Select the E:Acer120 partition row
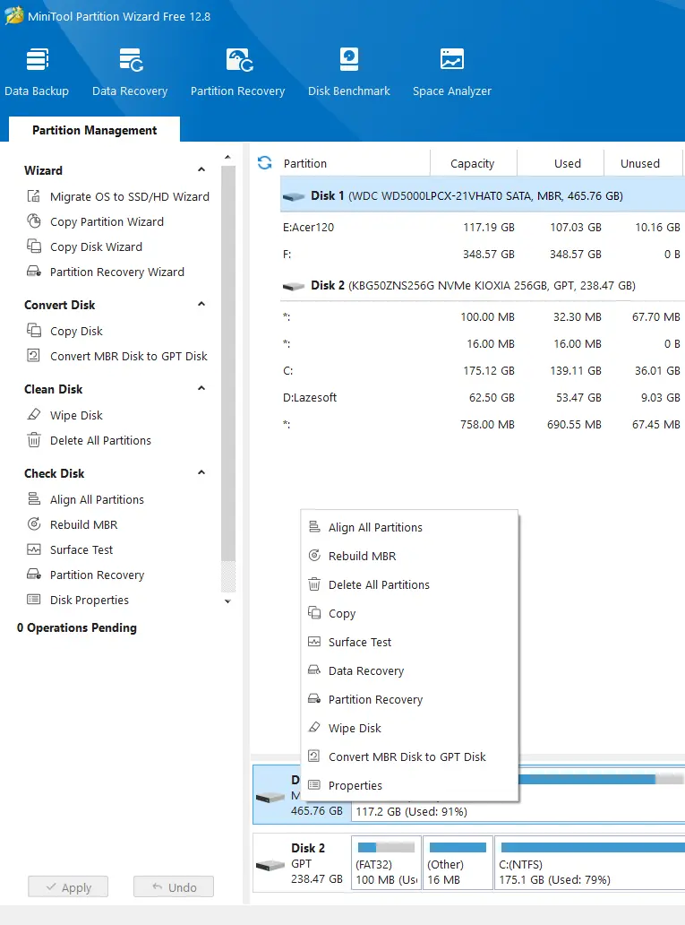Screen dimensions: 685x925 click(483, 227)
